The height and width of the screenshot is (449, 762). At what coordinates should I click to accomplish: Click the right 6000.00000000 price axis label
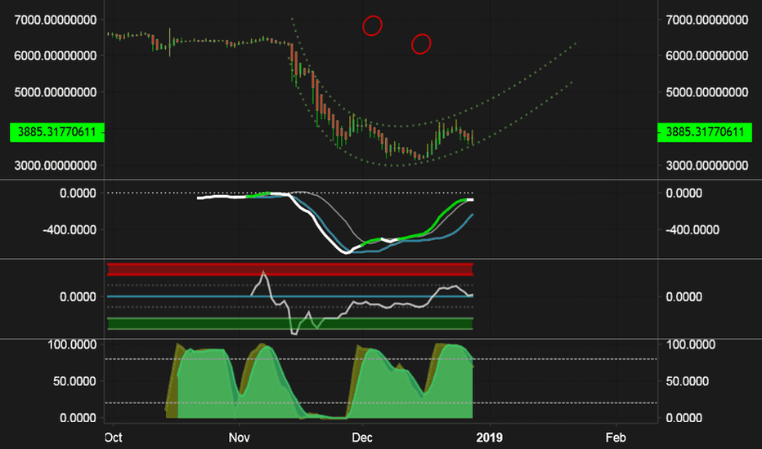pyautogui.click(x=707, y=56)
